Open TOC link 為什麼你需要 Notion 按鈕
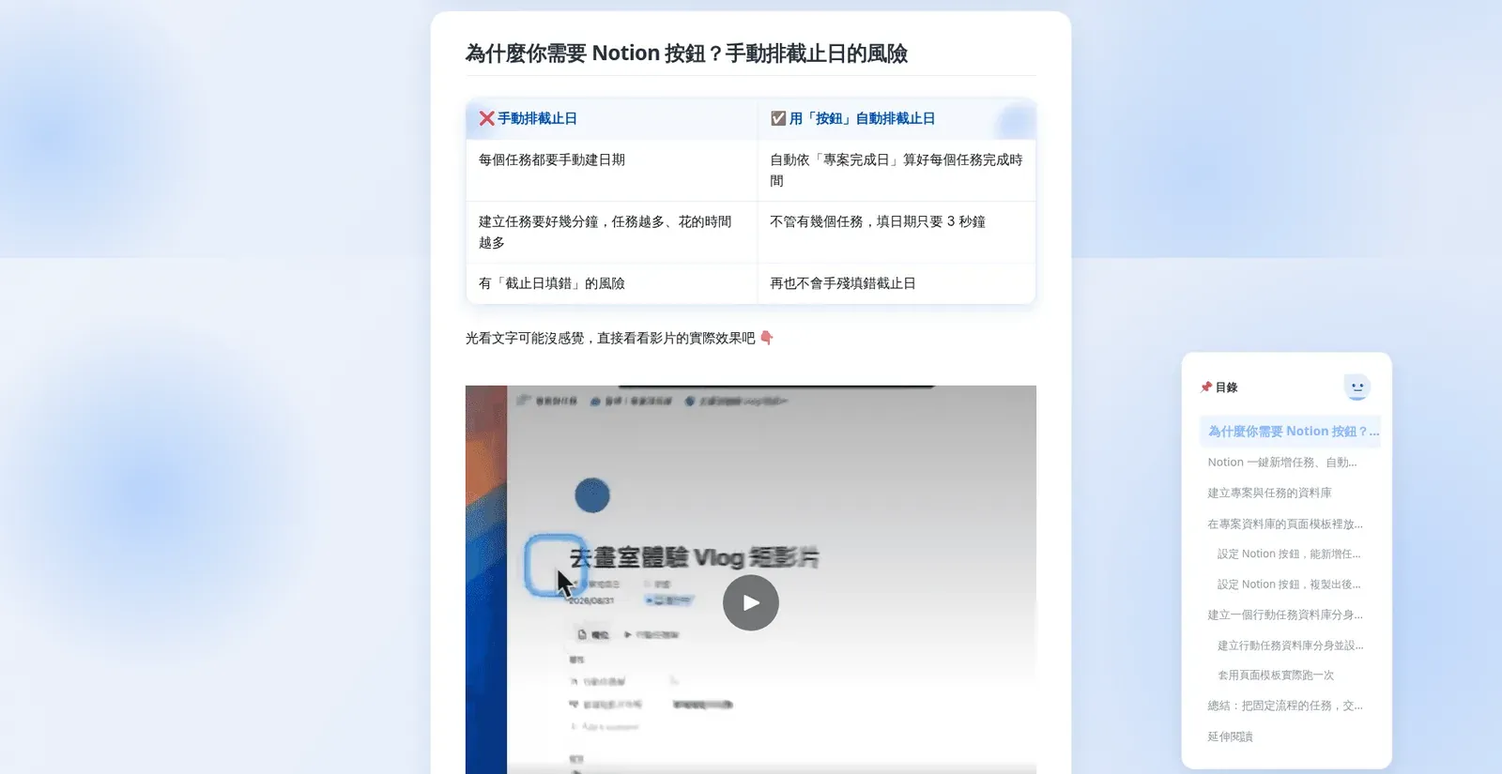The image size is (1502, 774). [x=1291, y=432]
